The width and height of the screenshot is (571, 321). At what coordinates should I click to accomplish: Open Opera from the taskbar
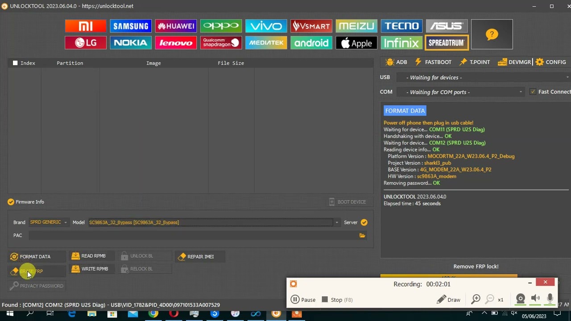pos(174,314)
